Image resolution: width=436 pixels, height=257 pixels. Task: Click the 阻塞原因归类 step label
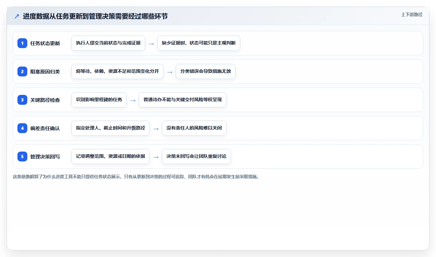click(x=45, y=71)
